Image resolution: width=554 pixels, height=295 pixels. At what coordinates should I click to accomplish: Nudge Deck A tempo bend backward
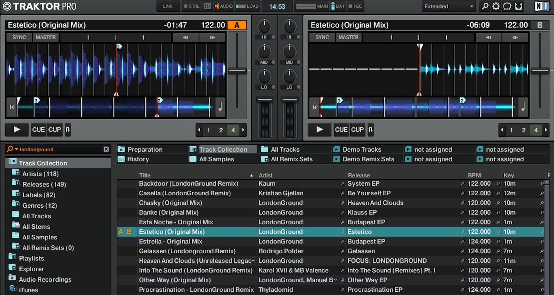click(185, 37)
